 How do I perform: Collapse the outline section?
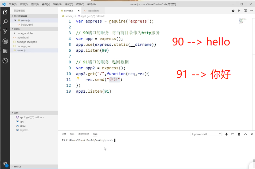click(34, 113)
